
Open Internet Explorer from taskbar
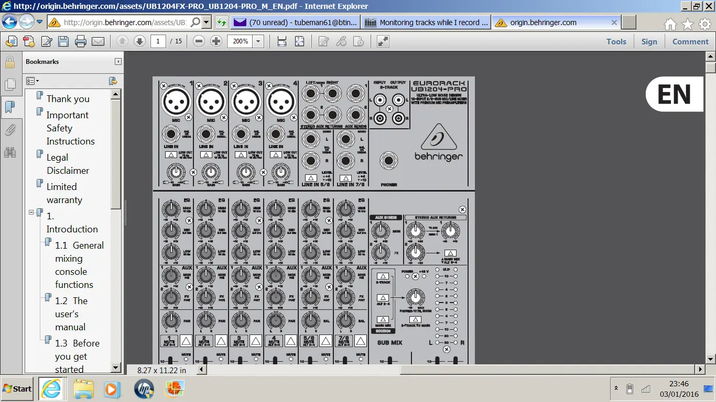pyautogui.click(x=51, y=389)
